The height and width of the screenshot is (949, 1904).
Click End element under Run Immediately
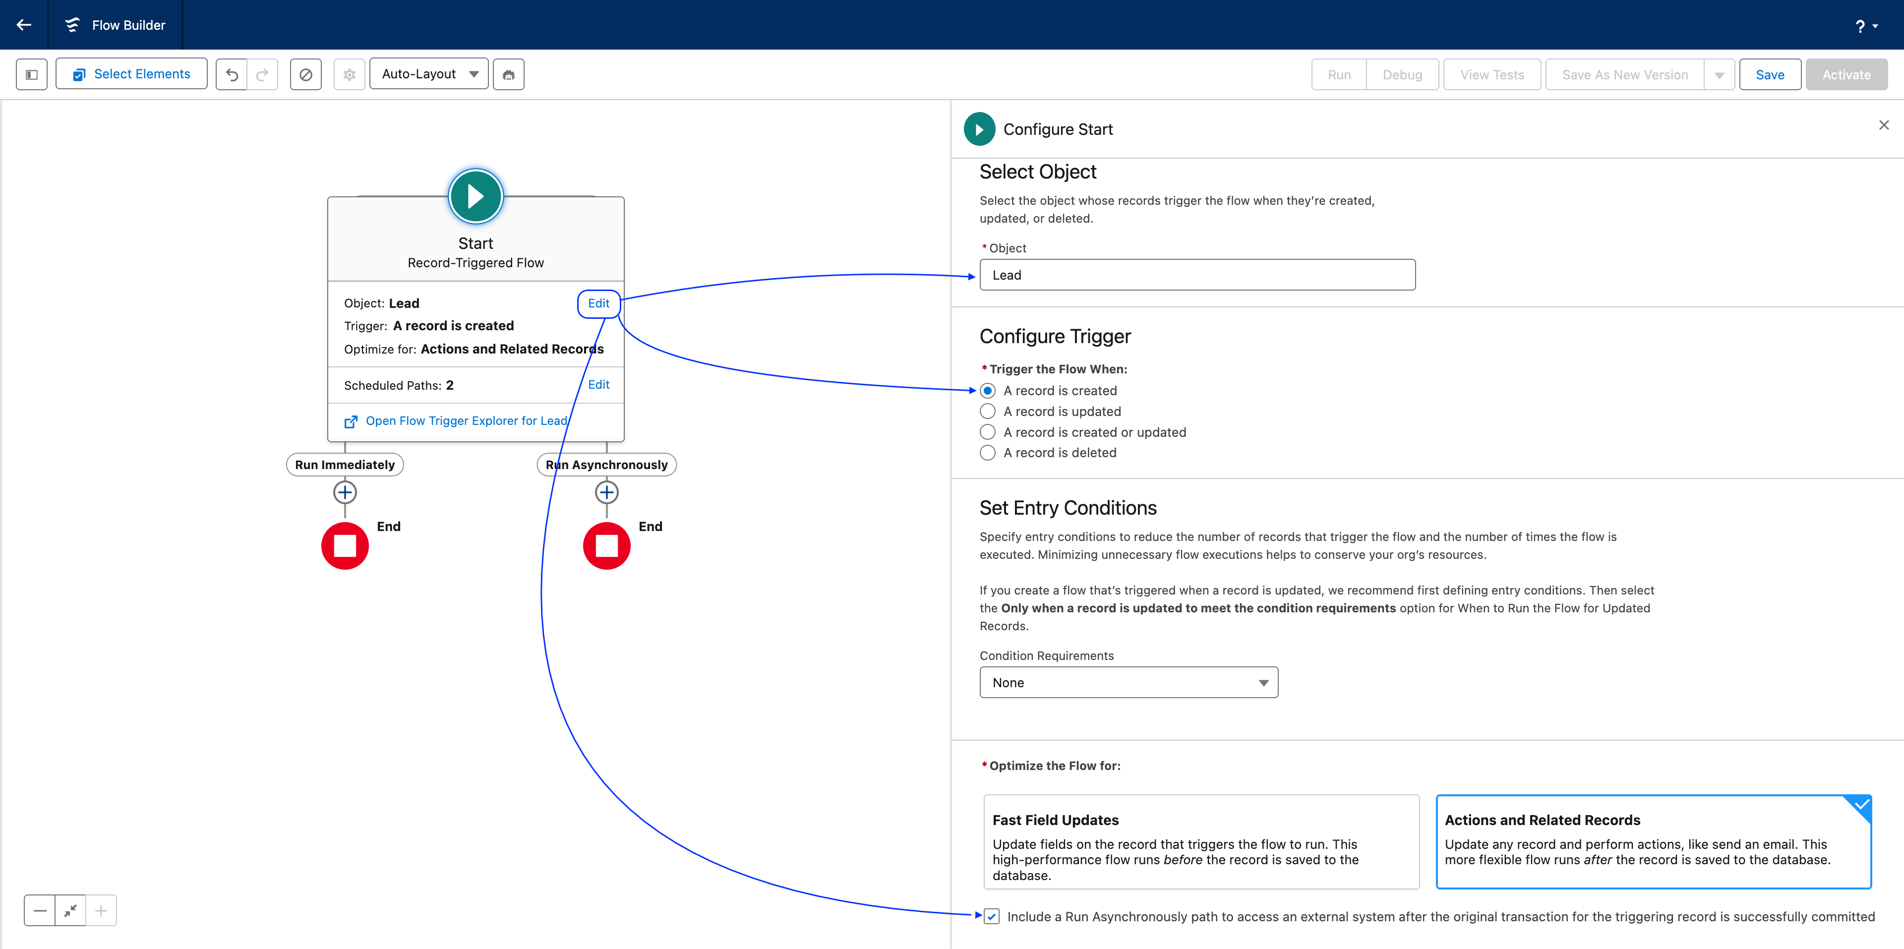345,546
